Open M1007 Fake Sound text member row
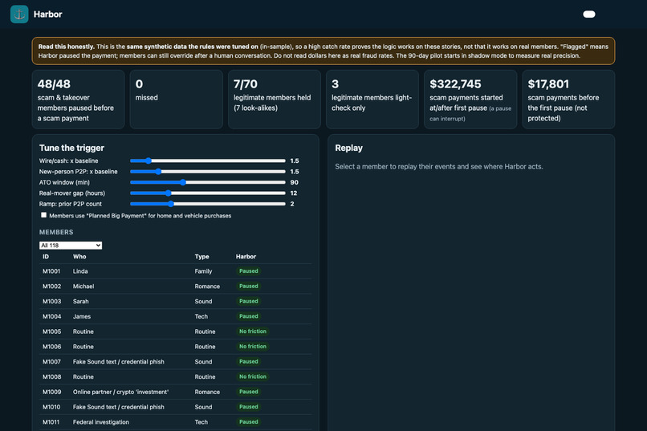Viewport: 647px width, 431px height. pos(175,361)
